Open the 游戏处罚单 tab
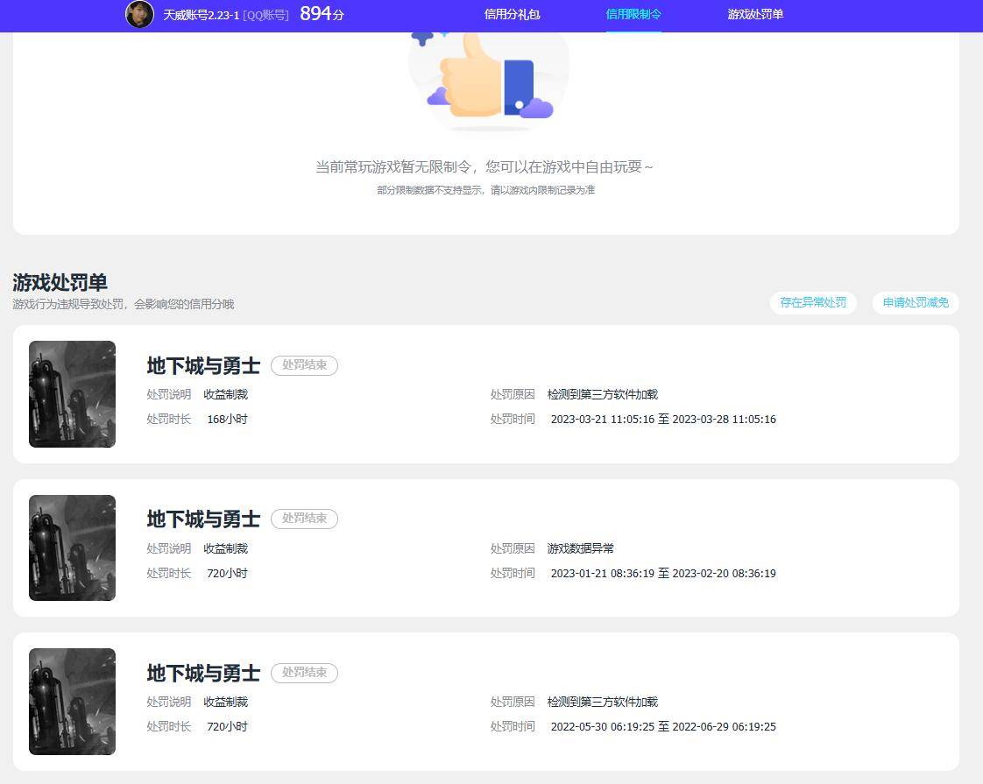The height and width of the screenshot is (784, 983). (x=754, y=15)
